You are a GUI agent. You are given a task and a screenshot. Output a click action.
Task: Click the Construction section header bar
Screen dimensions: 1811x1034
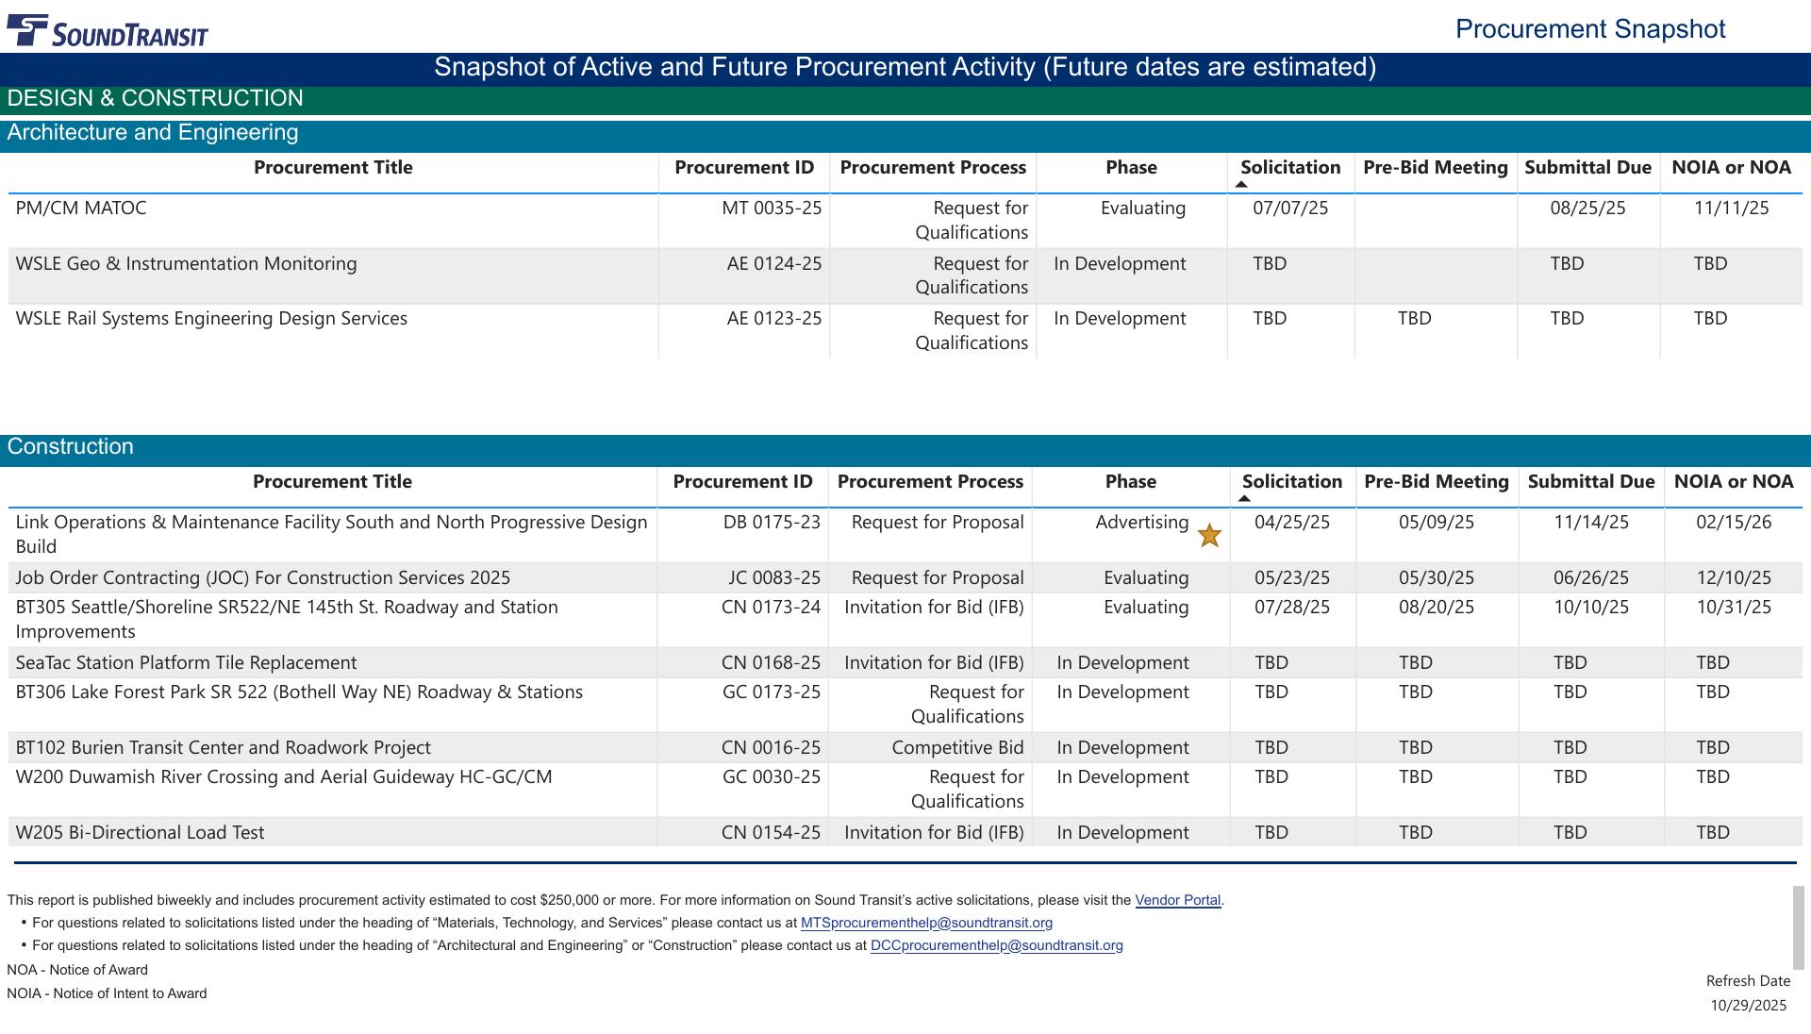pyautogui.click(x=71, y=447)
